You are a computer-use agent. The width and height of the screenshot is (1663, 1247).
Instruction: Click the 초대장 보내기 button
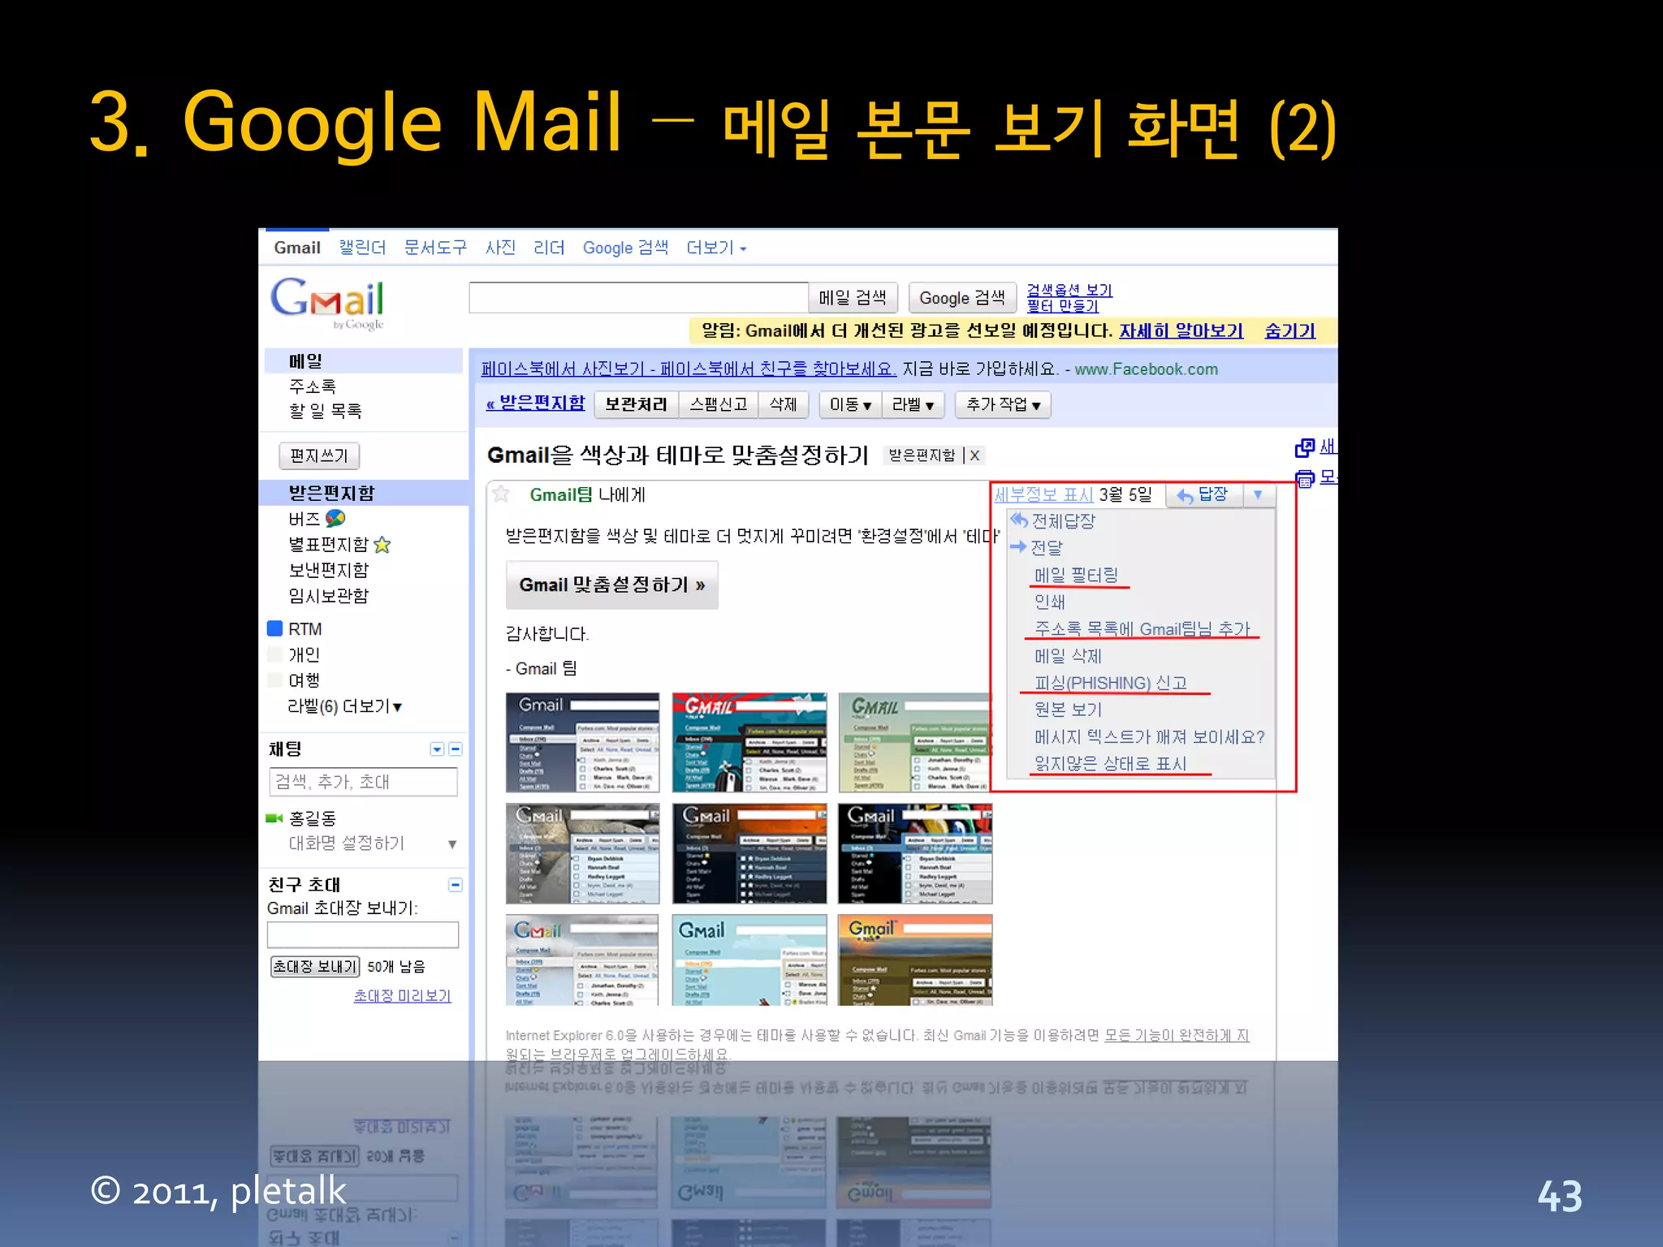click(x=315, y=966)
